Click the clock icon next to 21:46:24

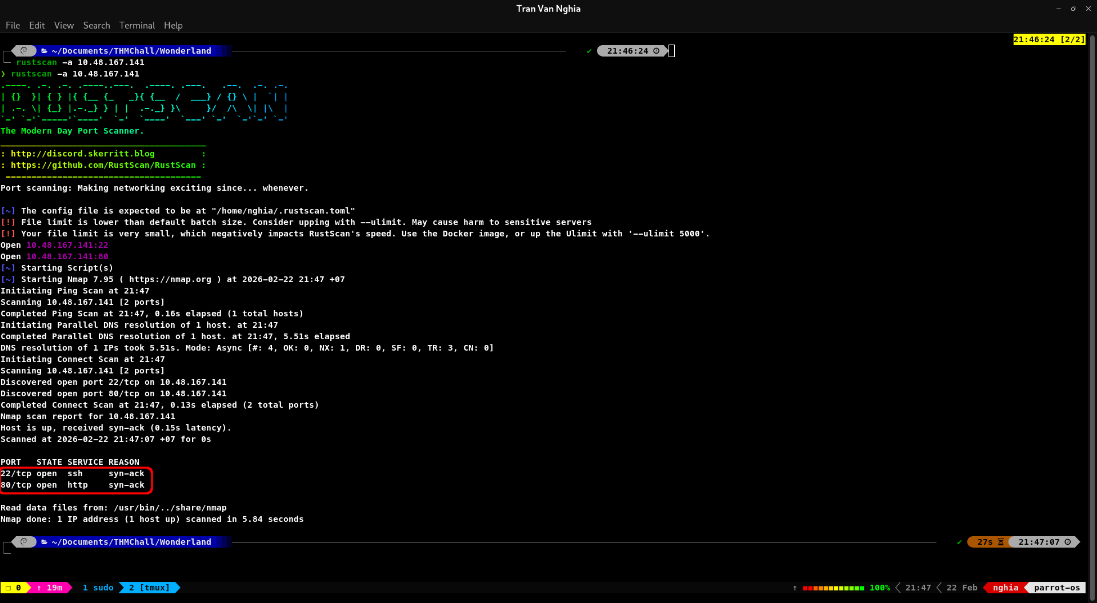click(x=656, y=51)
